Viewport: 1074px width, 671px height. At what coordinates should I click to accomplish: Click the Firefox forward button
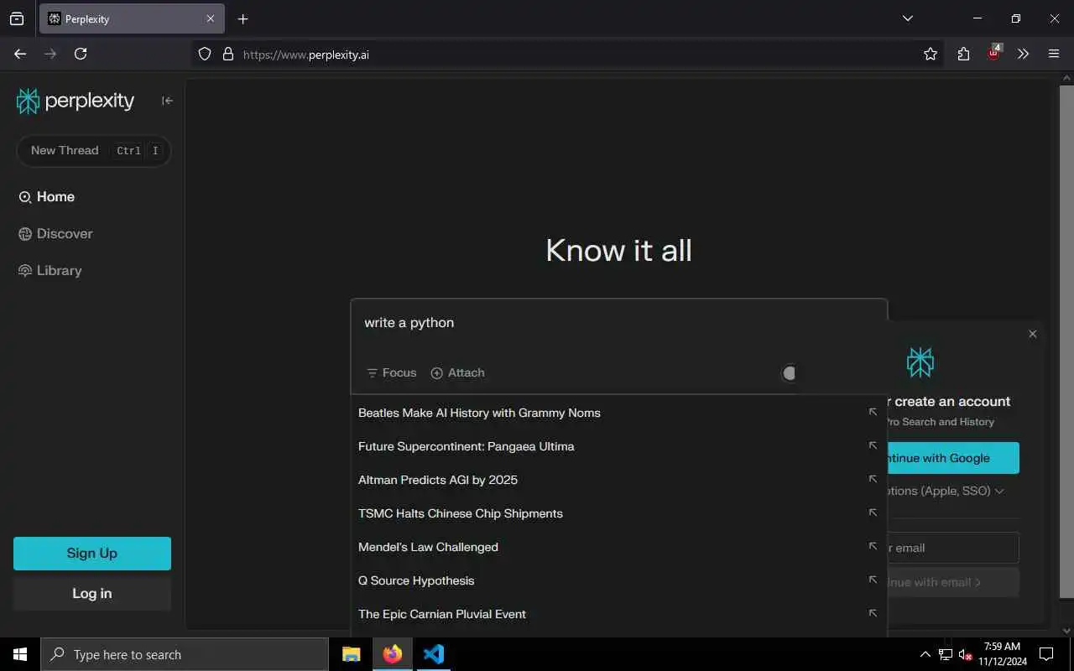pos(50,54)
